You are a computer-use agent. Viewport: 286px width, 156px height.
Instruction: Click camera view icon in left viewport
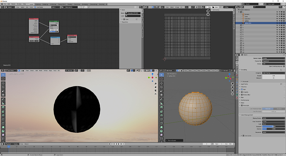coord(155,91)
